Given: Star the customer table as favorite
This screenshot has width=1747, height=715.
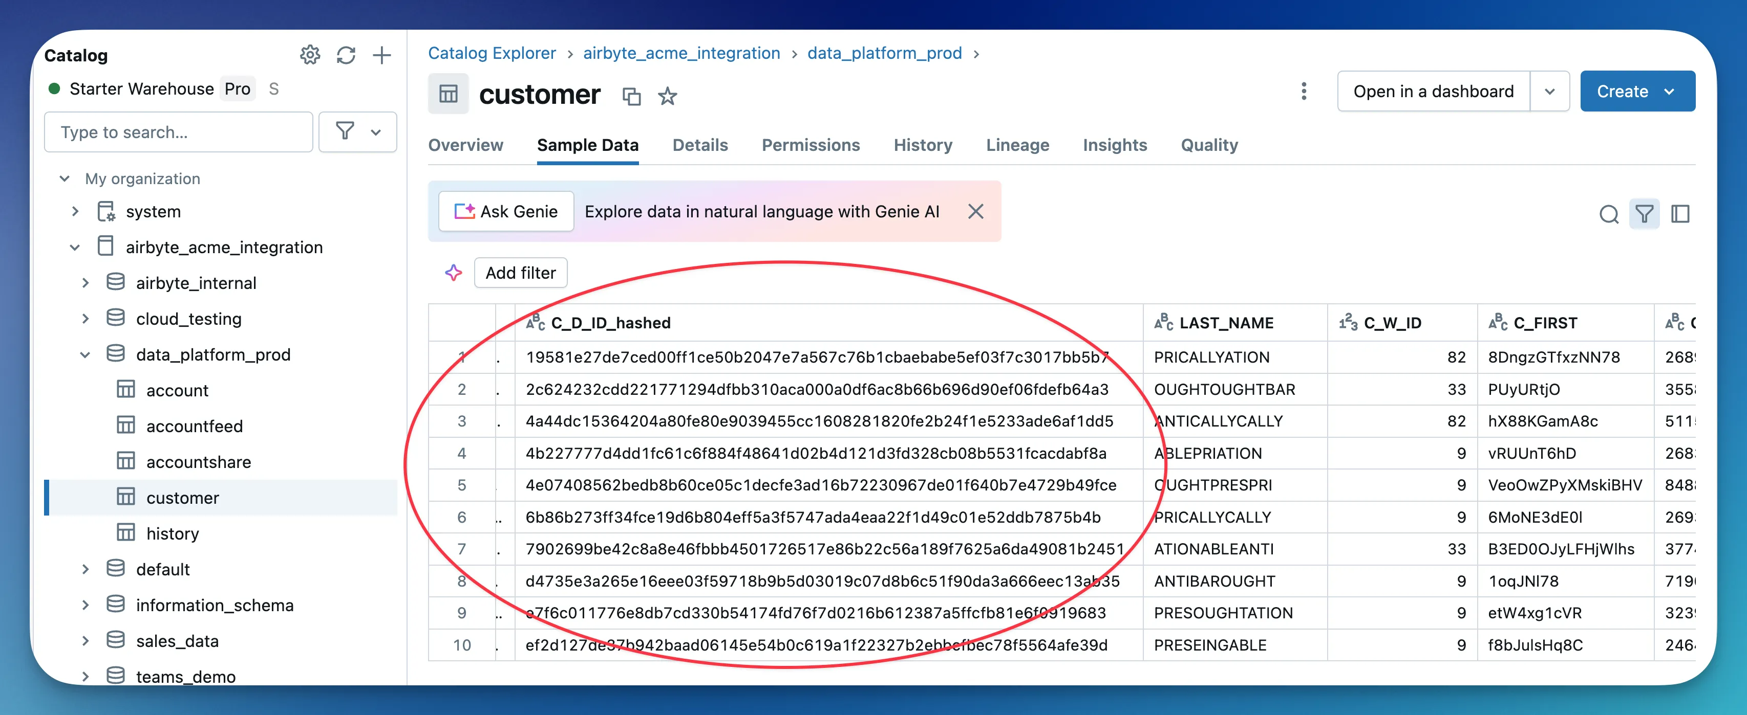Looking at the screenshot, I should click(x=667, y=96).
